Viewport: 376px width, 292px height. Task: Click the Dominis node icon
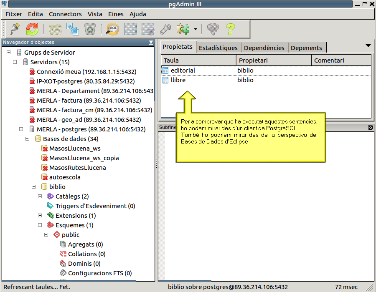pyautogui.click(x=63, y=263)
